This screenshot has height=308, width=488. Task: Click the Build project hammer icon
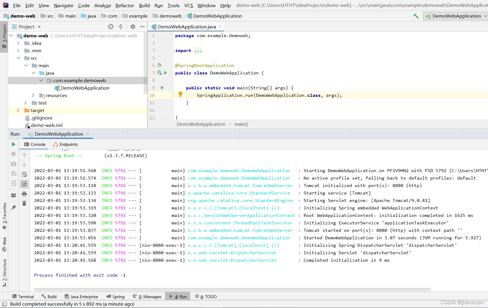[x=416, y=16]
